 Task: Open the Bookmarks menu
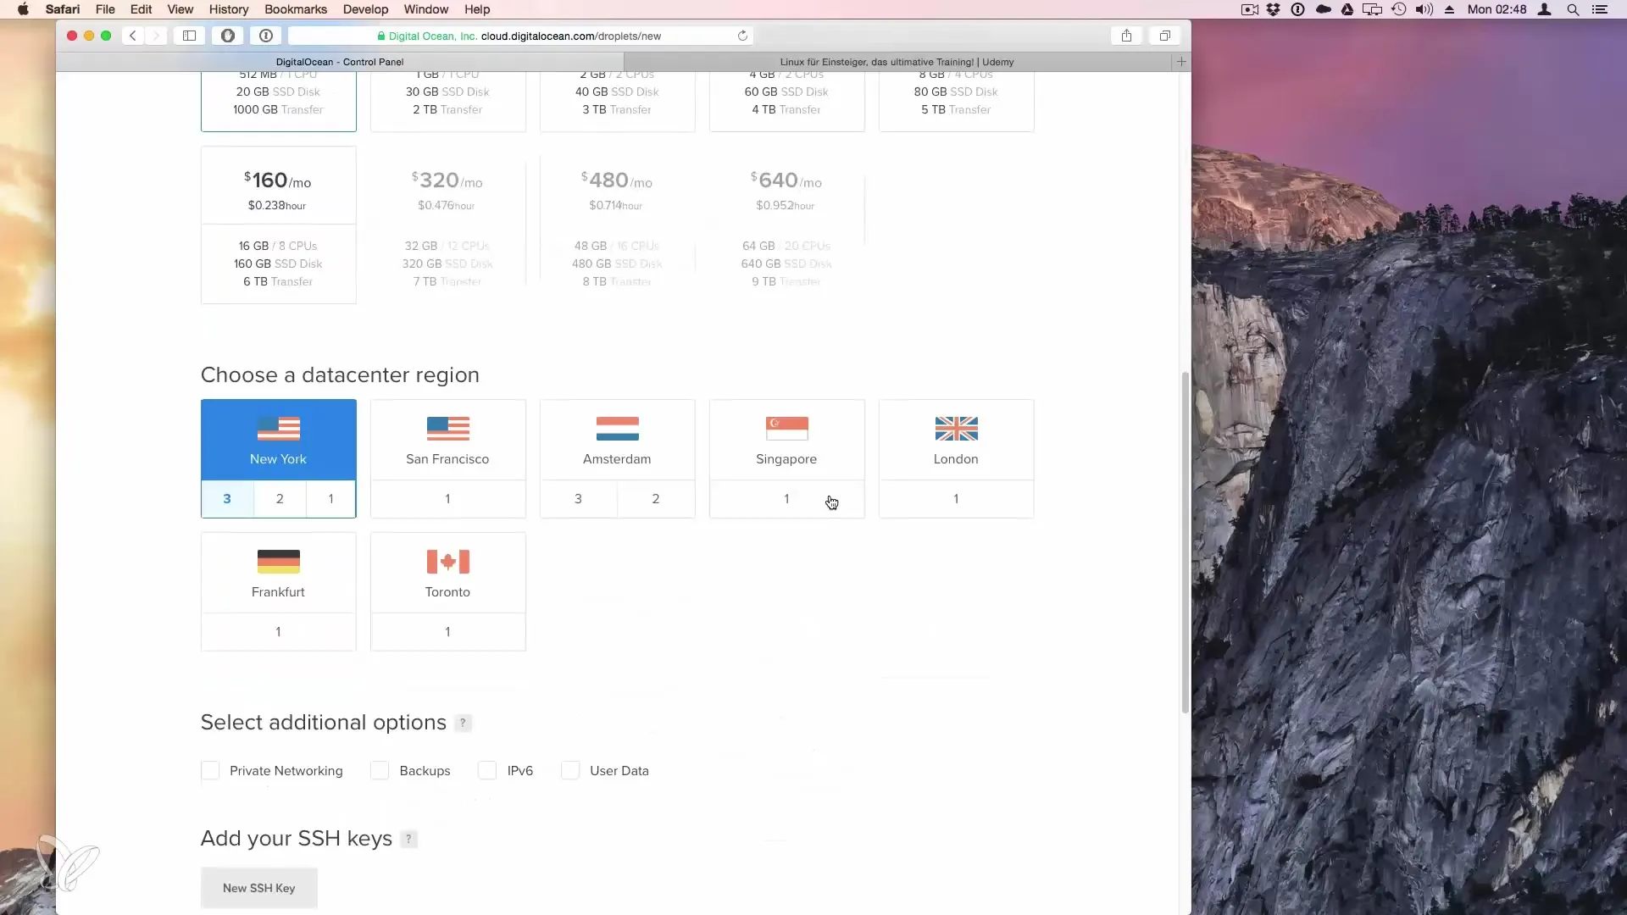pyautogui.click(x=296, y=9)
